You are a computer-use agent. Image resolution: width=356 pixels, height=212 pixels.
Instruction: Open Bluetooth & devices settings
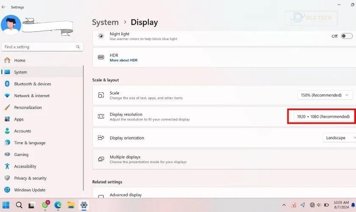42,84
